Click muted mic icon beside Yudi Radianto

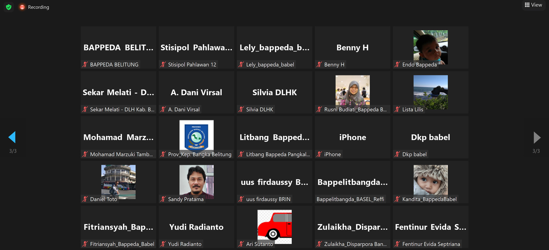pos(163,244)
